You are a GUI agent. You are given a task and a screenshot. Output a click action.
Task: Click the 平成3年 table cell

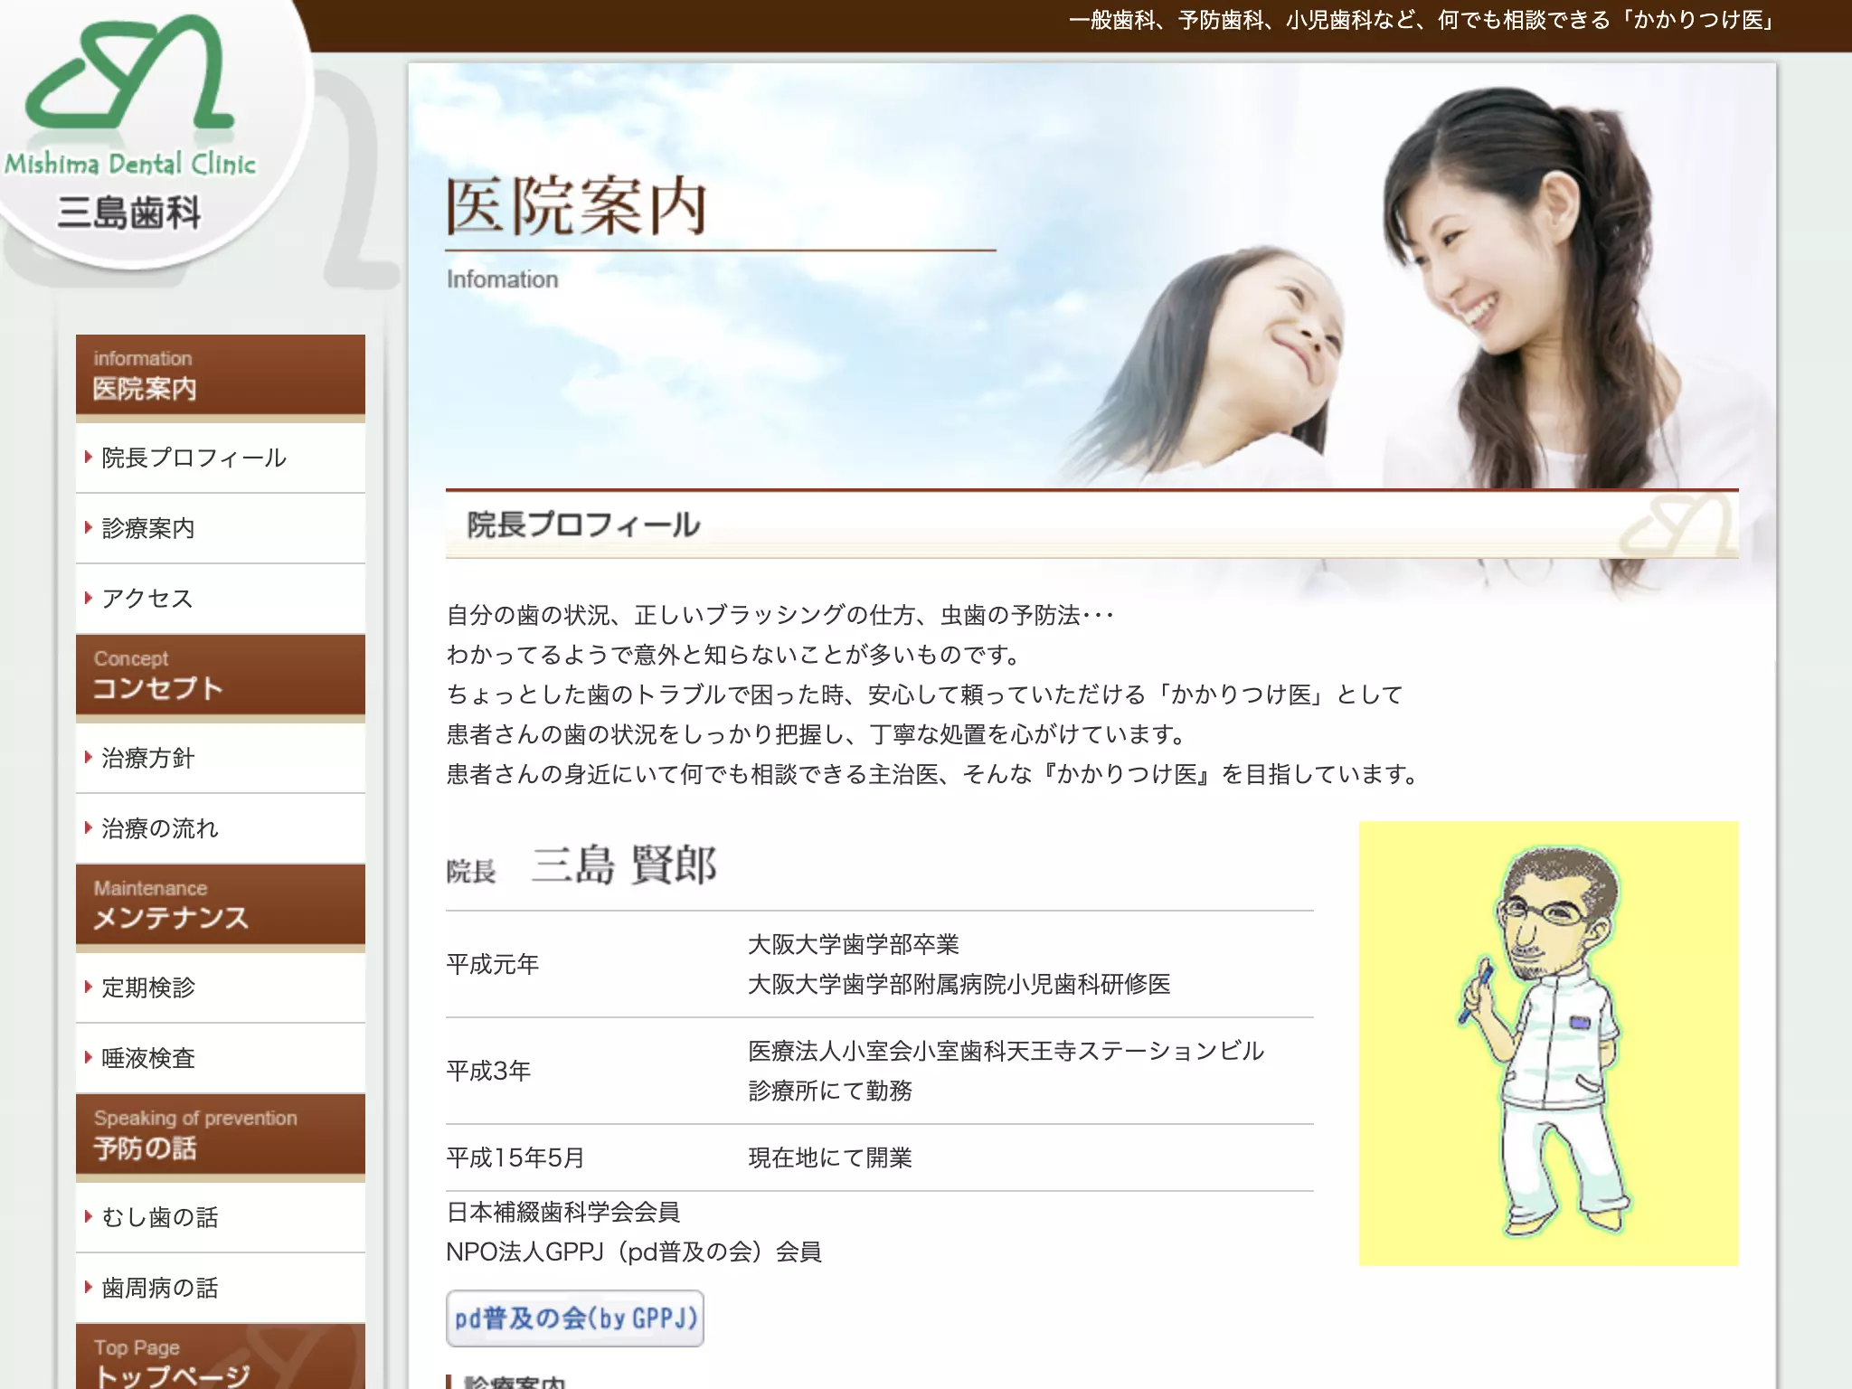pos(488,1071)
